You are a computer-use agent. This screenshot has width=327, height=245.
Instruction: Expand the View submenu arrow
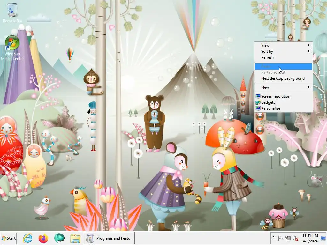pos(309,45)
